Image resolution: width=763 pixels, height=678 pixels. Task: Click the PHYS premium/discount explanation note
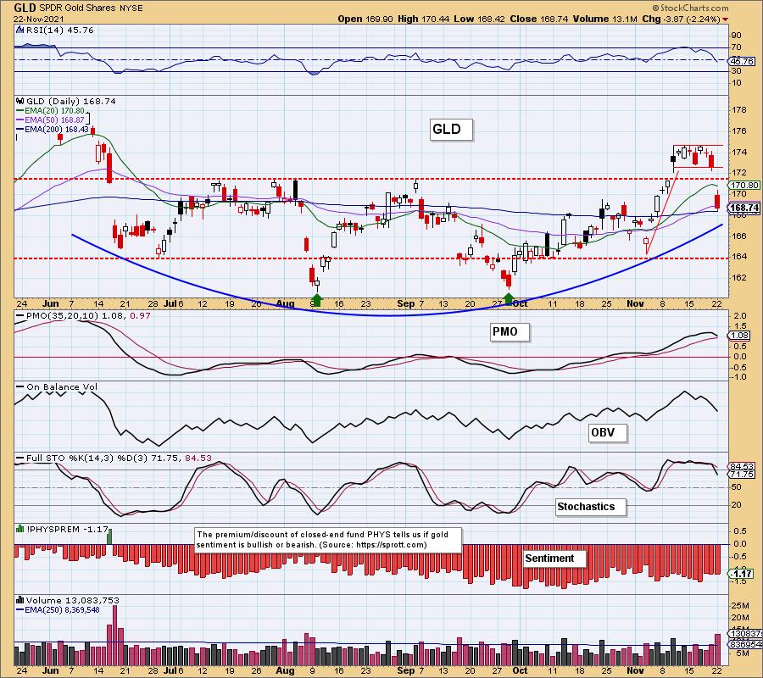[328, 540]
